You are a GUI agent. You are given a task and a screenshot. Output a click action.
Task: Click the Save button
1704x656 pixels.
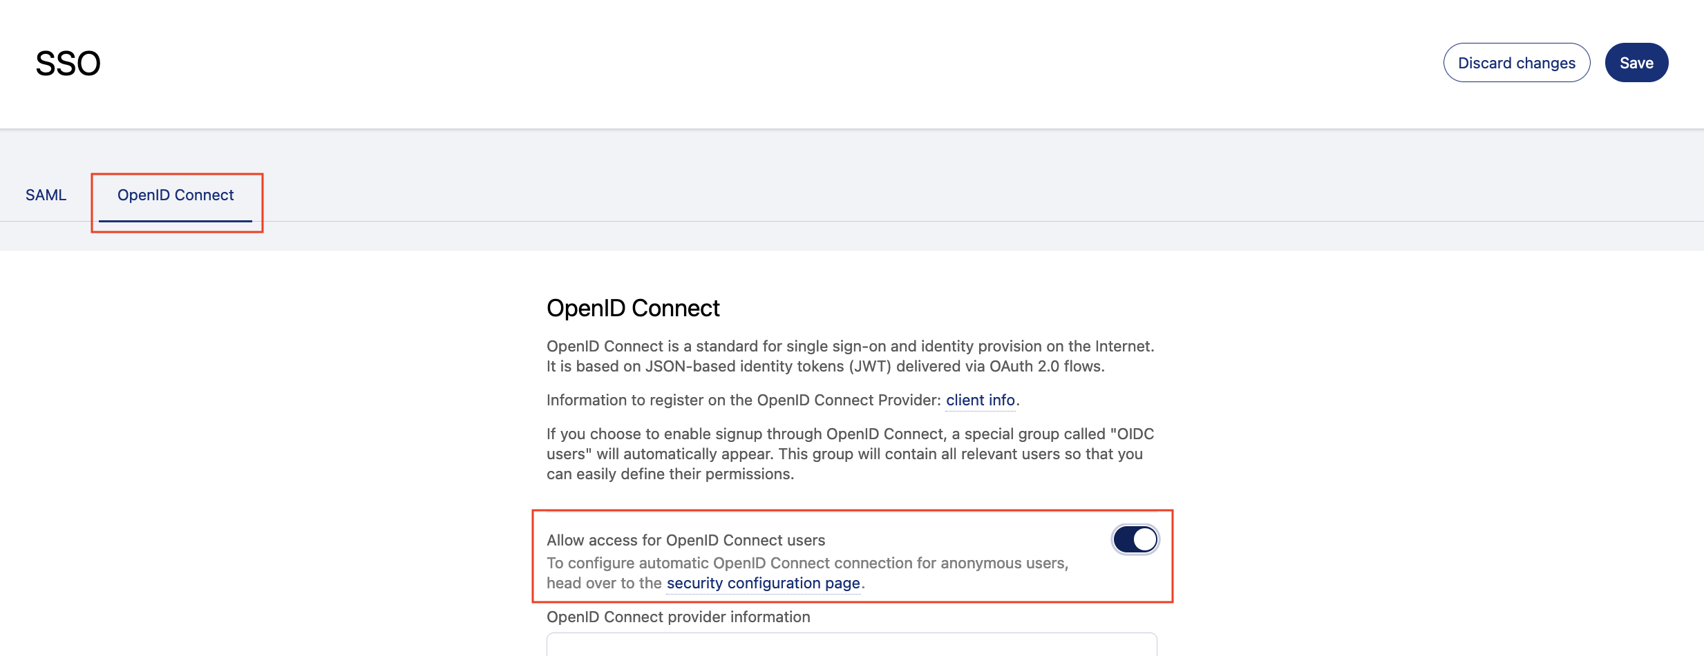pyautogui.click(x=1636, y=63)
